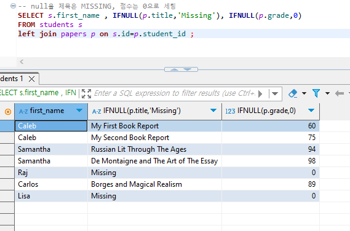The height and width of the screenshot is (231, 350).
Task: Click the eraser remove filters icon
Action: pos(293,93)
